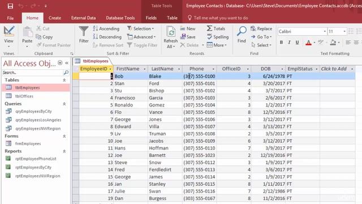Click the Totals sigma button
The image size is (362, 204).
coord(216,29)
